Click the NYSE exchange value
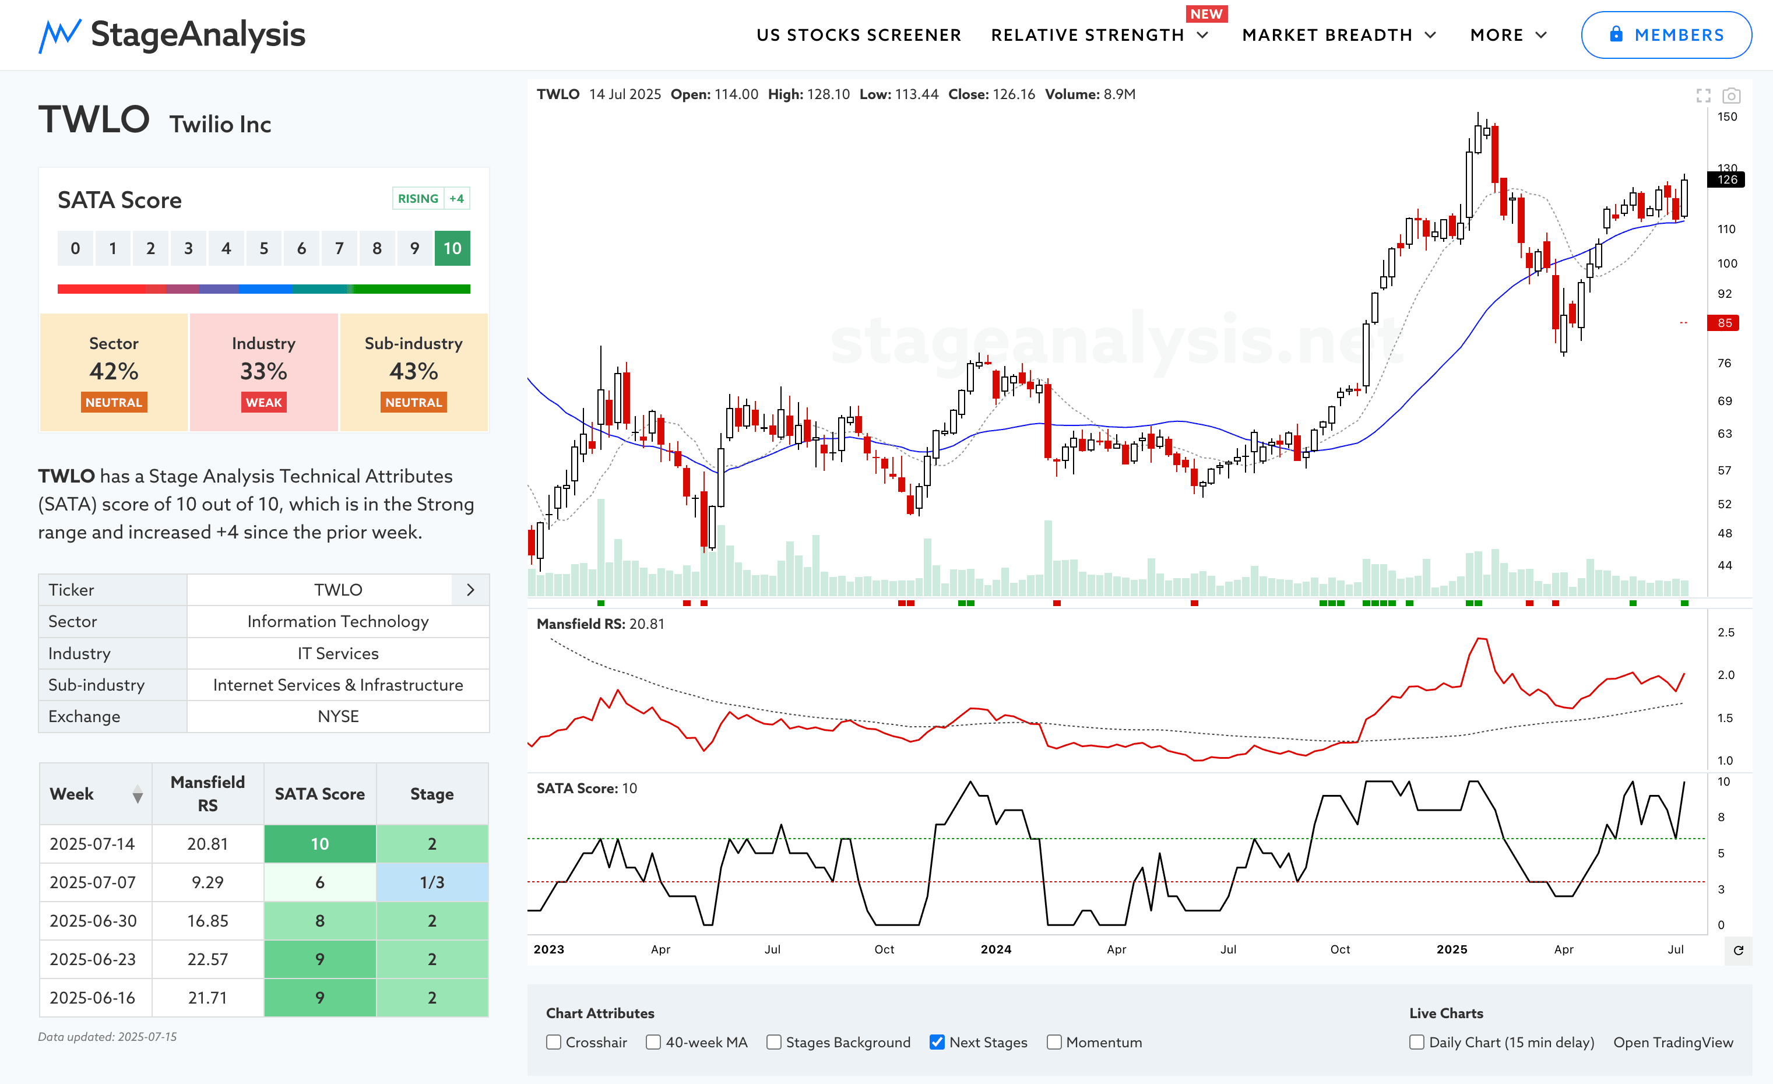Viewport: 1773px width, 1084px height. [338, 716]
